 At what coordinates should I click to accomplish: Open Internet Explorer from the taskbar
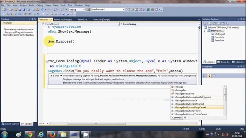point(41,135)
